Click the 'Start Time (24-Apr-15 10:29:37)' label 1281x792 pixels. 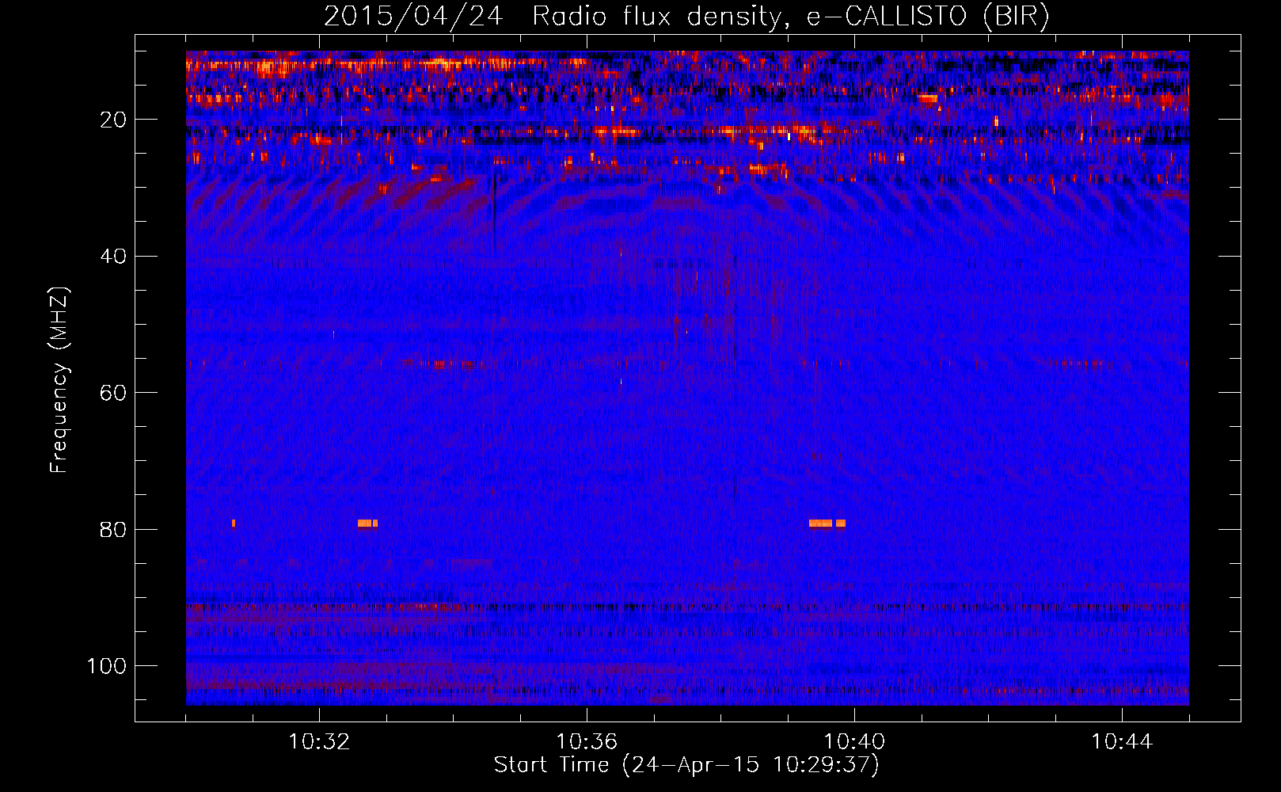pyautogui.click(x=686, y=765)
